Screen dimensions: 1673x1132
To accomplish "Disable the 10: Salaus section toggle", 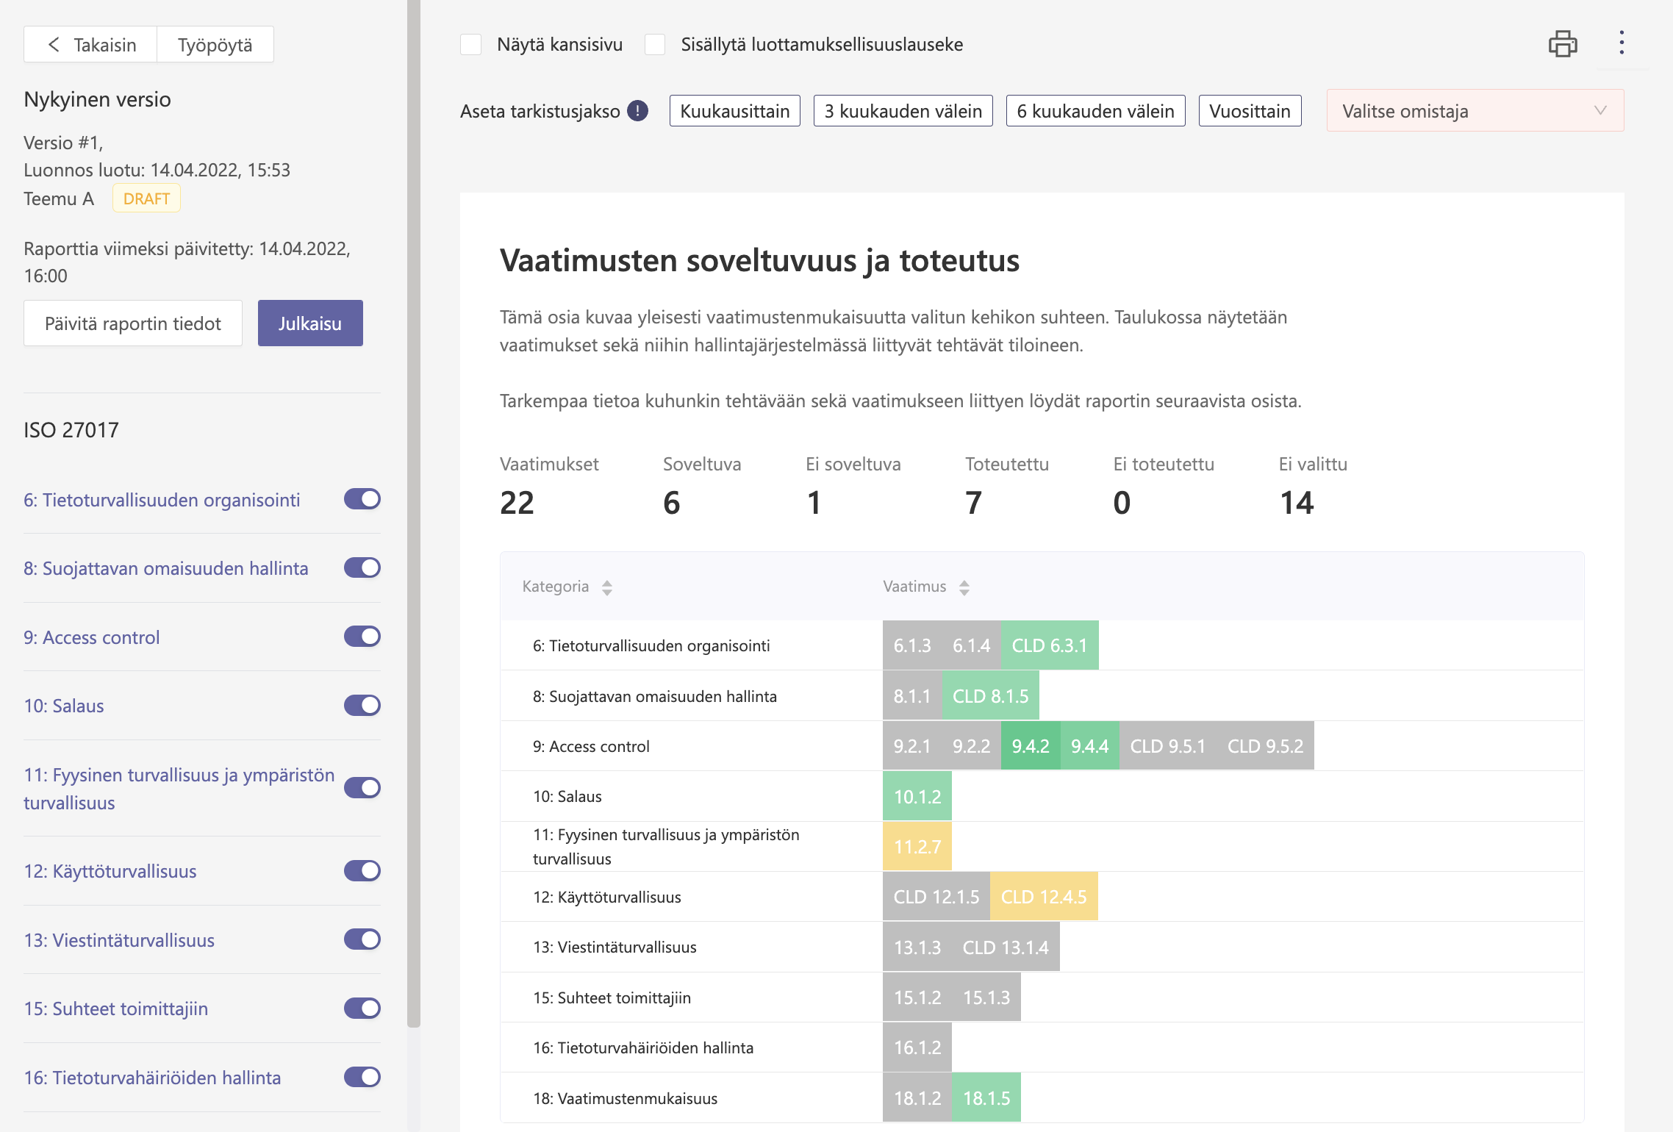I will coord(362,706).
